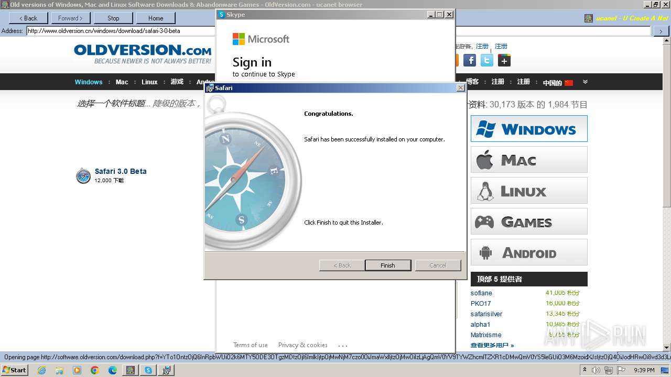671x377 pixels.
Task: Click the go arrow beside address bar
Action: (x=661, y=31)
